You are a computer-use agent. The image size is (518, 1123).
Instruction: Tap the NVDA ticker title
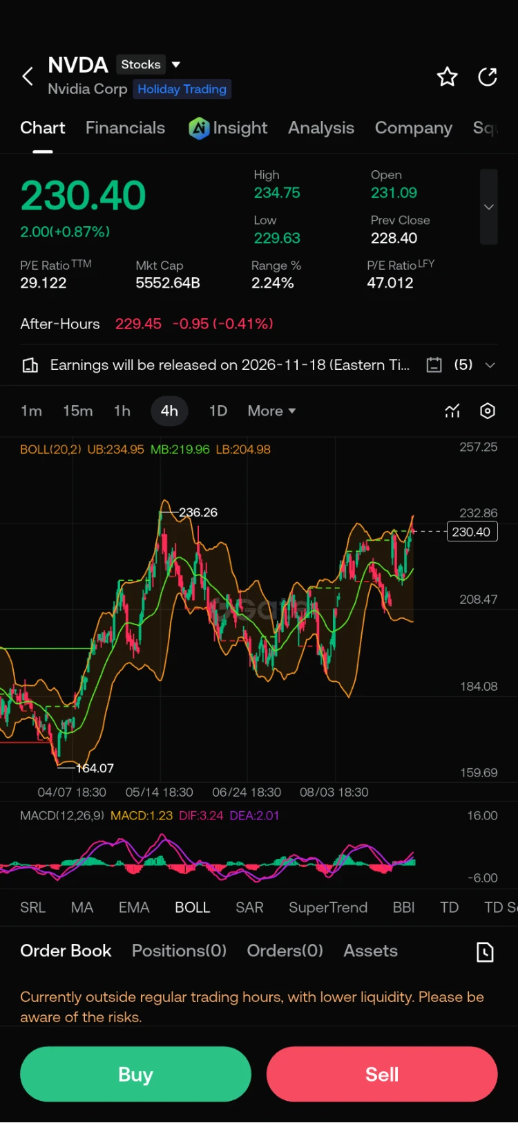pyautogui.click(x=78, y=65)
